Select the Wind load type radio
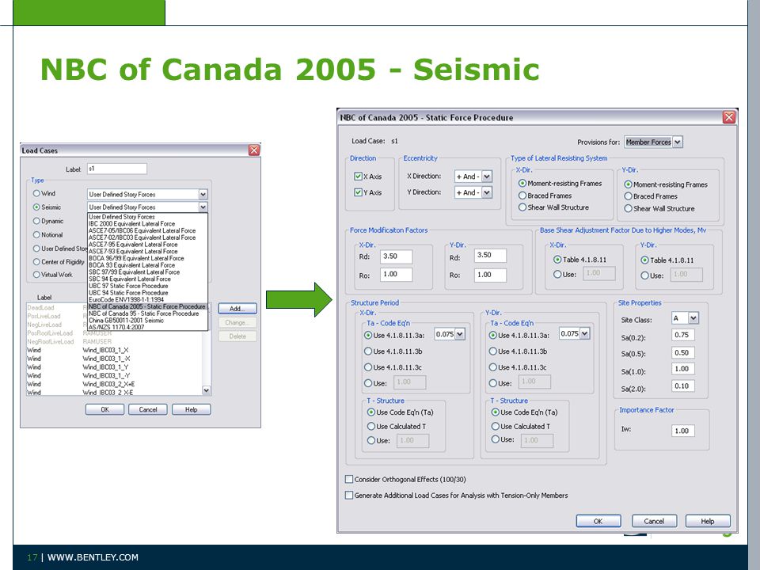The height and width of the screenshot is (570, 760). click(x=36, y=193)
